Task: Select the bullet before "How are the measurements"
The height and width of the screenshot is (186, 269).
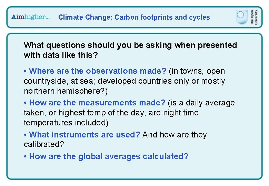Action: click(26, 103)
